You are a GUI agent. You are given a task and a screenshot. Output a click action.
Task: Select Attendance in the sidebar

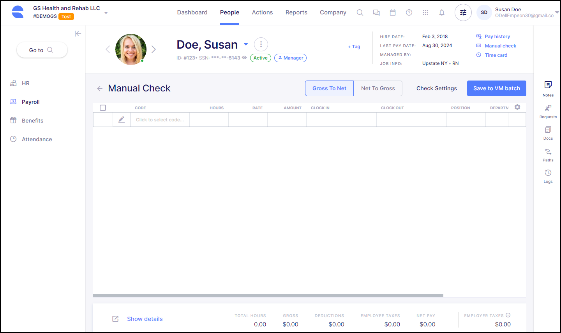click(37, 139)
